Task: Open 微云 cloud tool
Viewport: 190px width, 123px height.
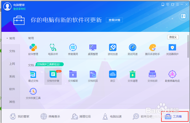Action: pyautogui.click(x=112, y=76)
